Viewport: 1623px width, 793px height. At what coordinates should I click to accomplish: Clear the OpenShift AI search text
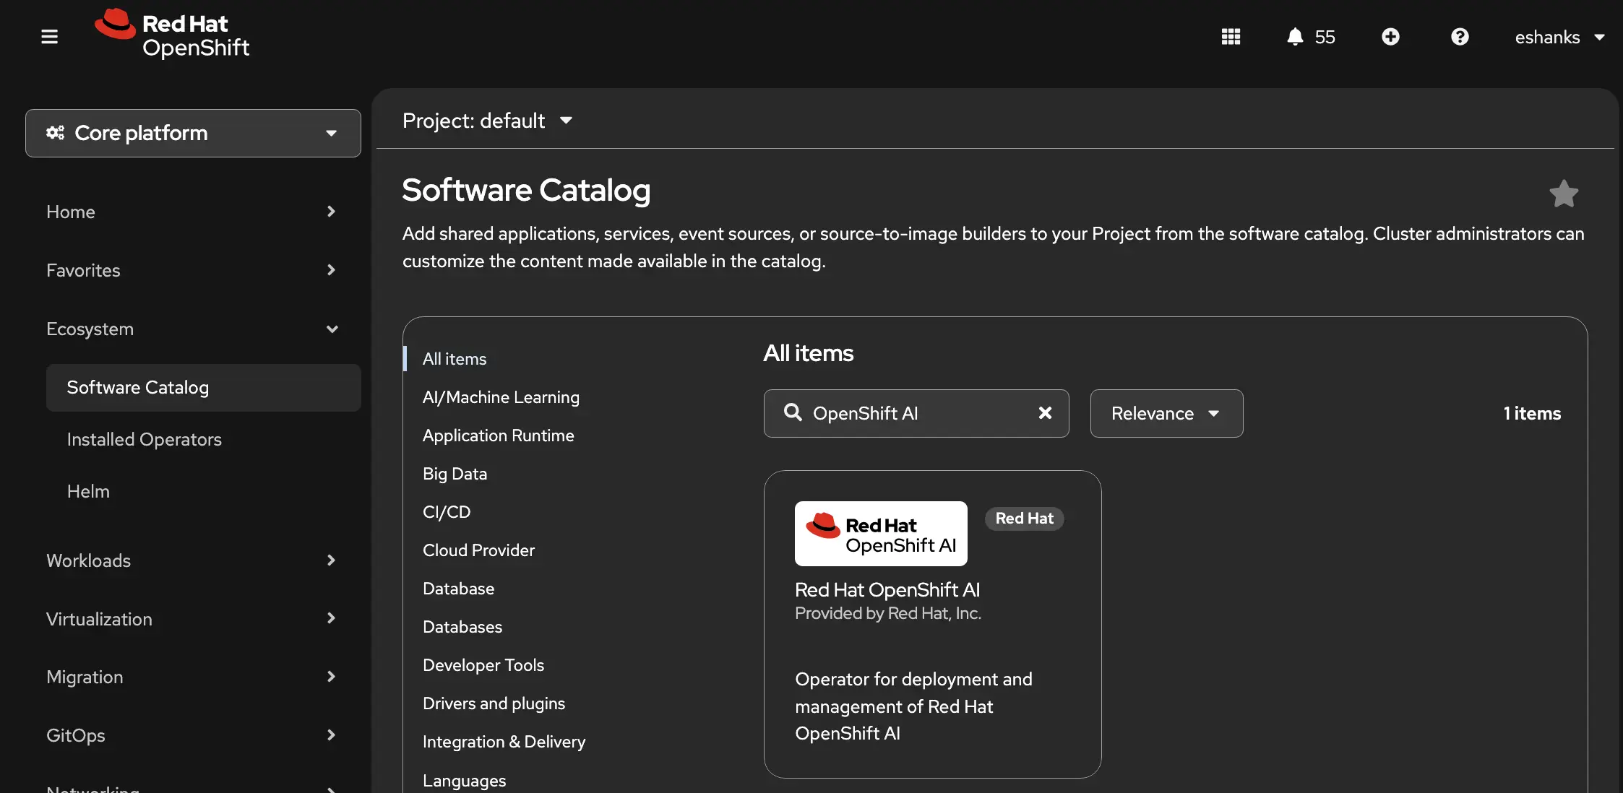pos(1045,412)
